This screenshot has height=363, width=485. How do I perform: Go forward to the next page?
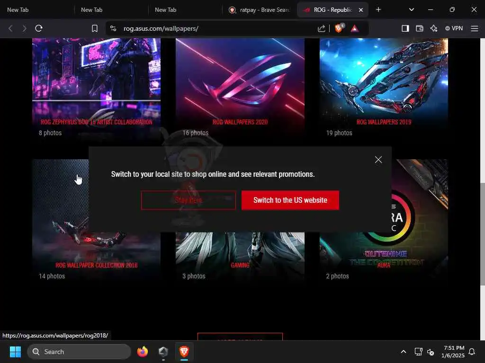(25, 28)
